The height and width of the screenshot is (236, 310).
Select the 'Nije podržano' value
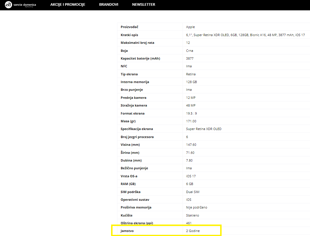tap(197, 207)
